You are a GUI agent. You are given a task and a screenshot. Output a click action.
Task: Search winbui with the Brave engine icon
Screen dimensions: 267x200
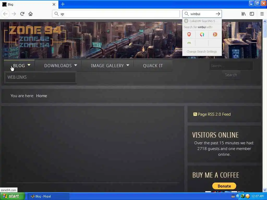189,35
